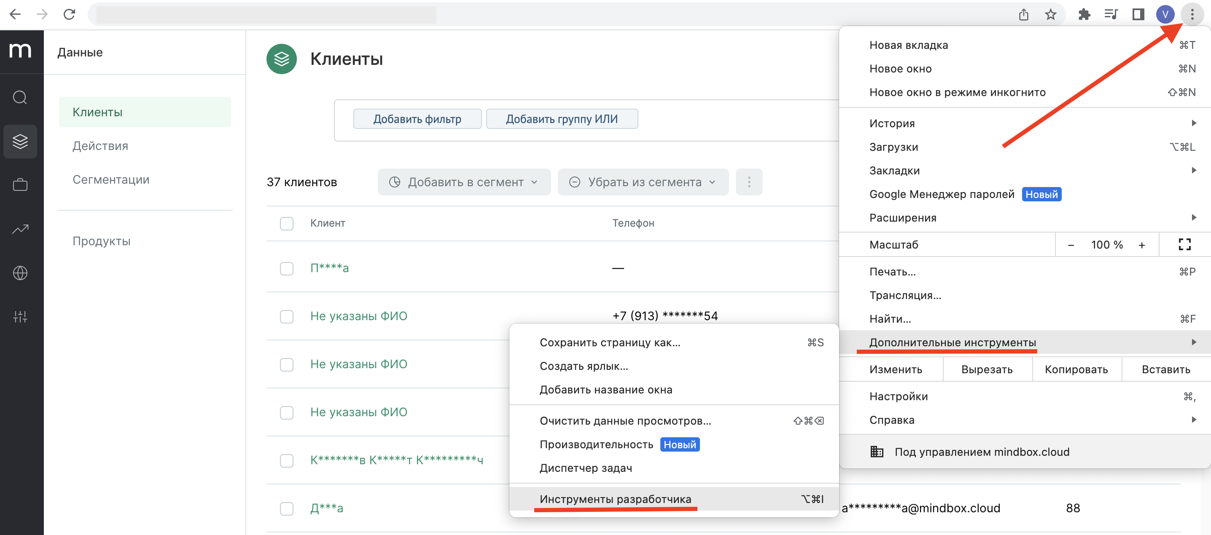This screenshot has width=1211, height=535.
Task: Open the sliders settings sidebar icon
Action: point(20,317)
